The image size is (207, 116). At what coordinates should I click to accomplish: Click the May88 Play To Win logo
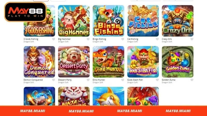[25, 12]
